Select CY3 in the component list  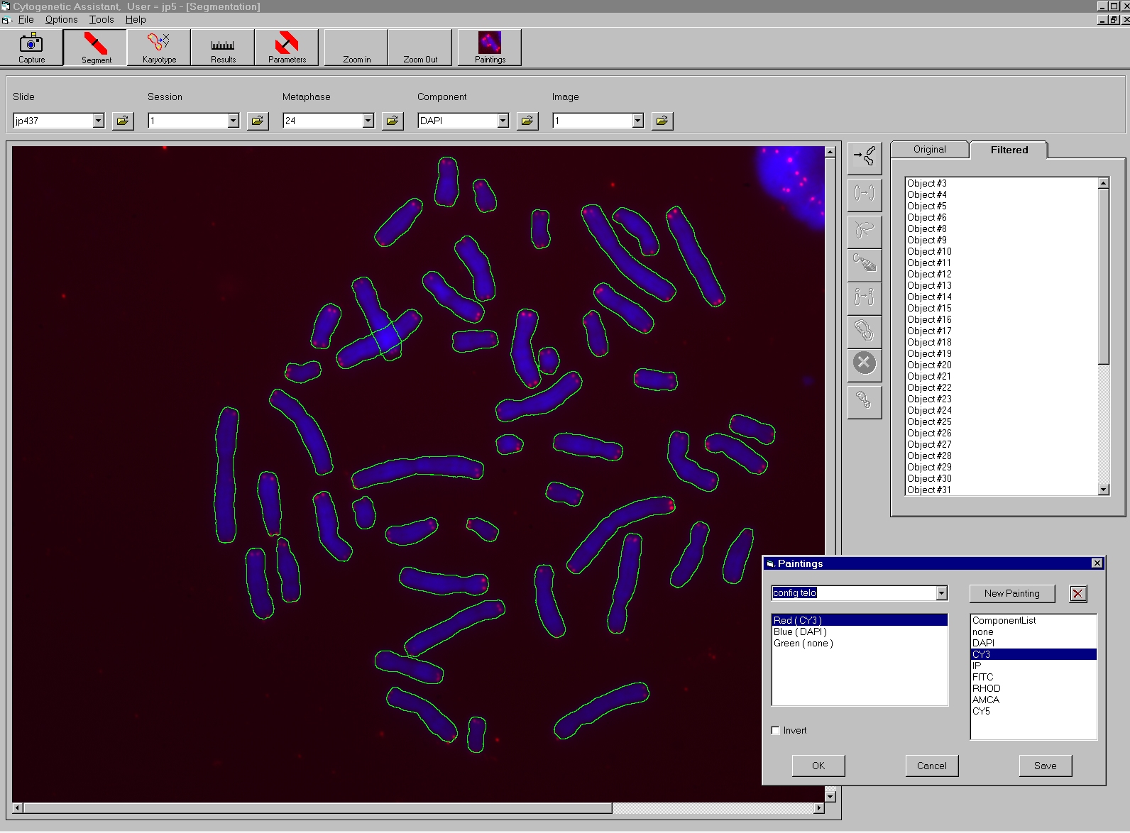pos(1033,654)
